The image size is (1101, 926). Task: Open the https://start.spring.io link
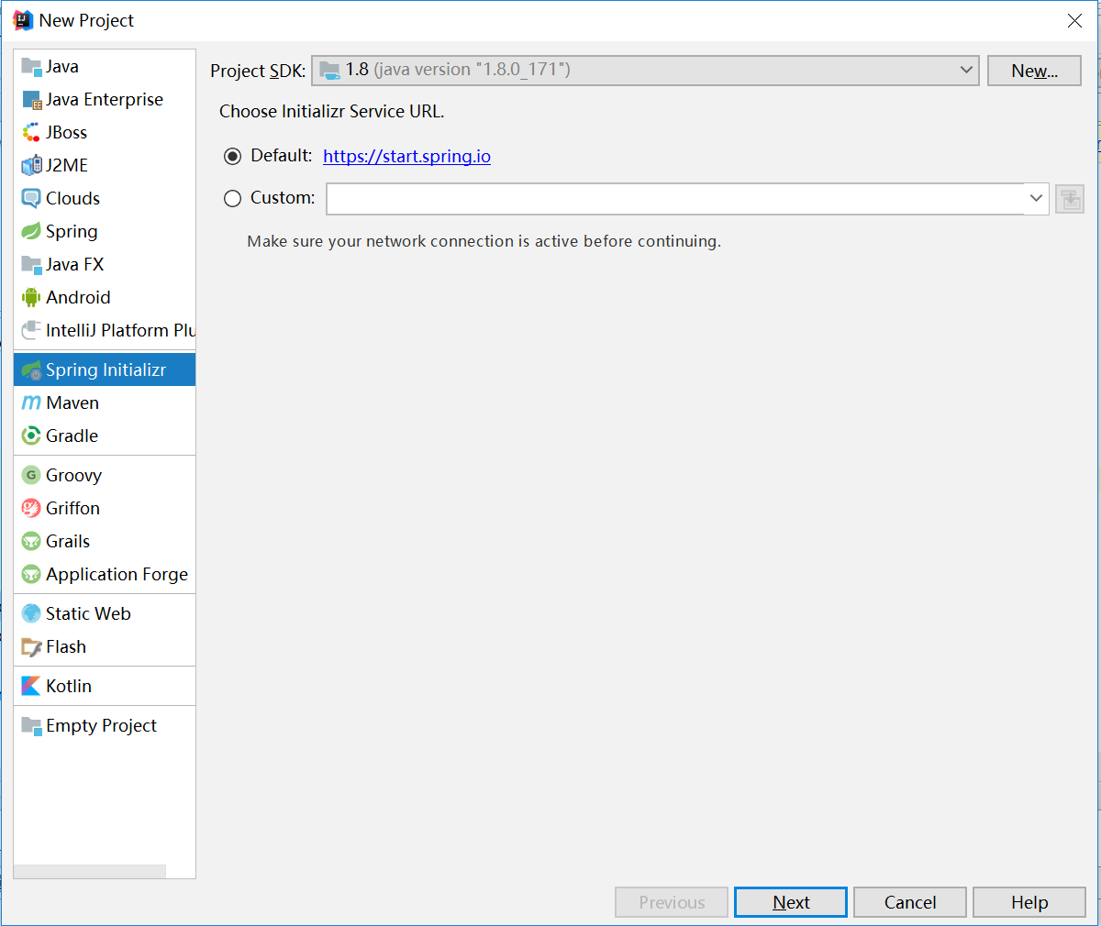pyautogui.click(x=406, y=156)
